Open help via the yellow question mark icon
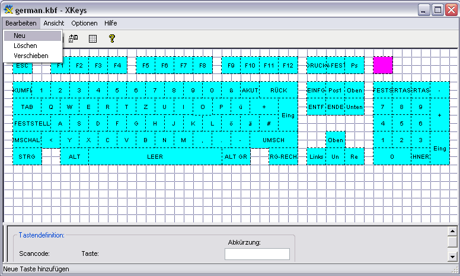The image size is (460, 276). point(112,38)
